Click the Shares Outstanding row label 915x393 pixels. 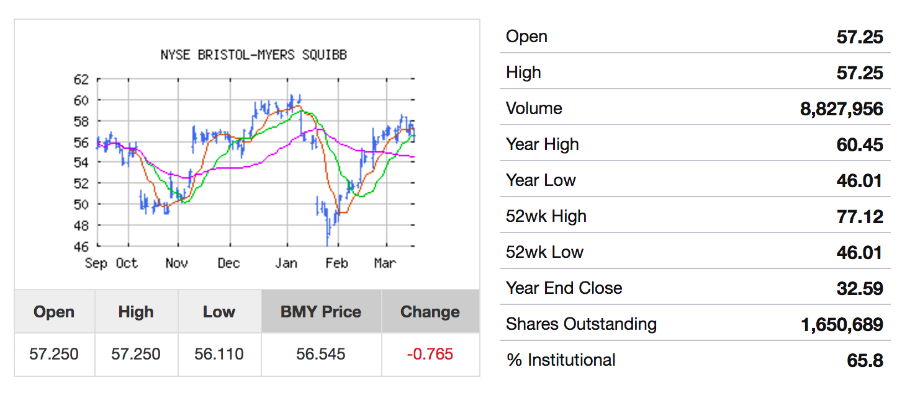pos(581,324)
